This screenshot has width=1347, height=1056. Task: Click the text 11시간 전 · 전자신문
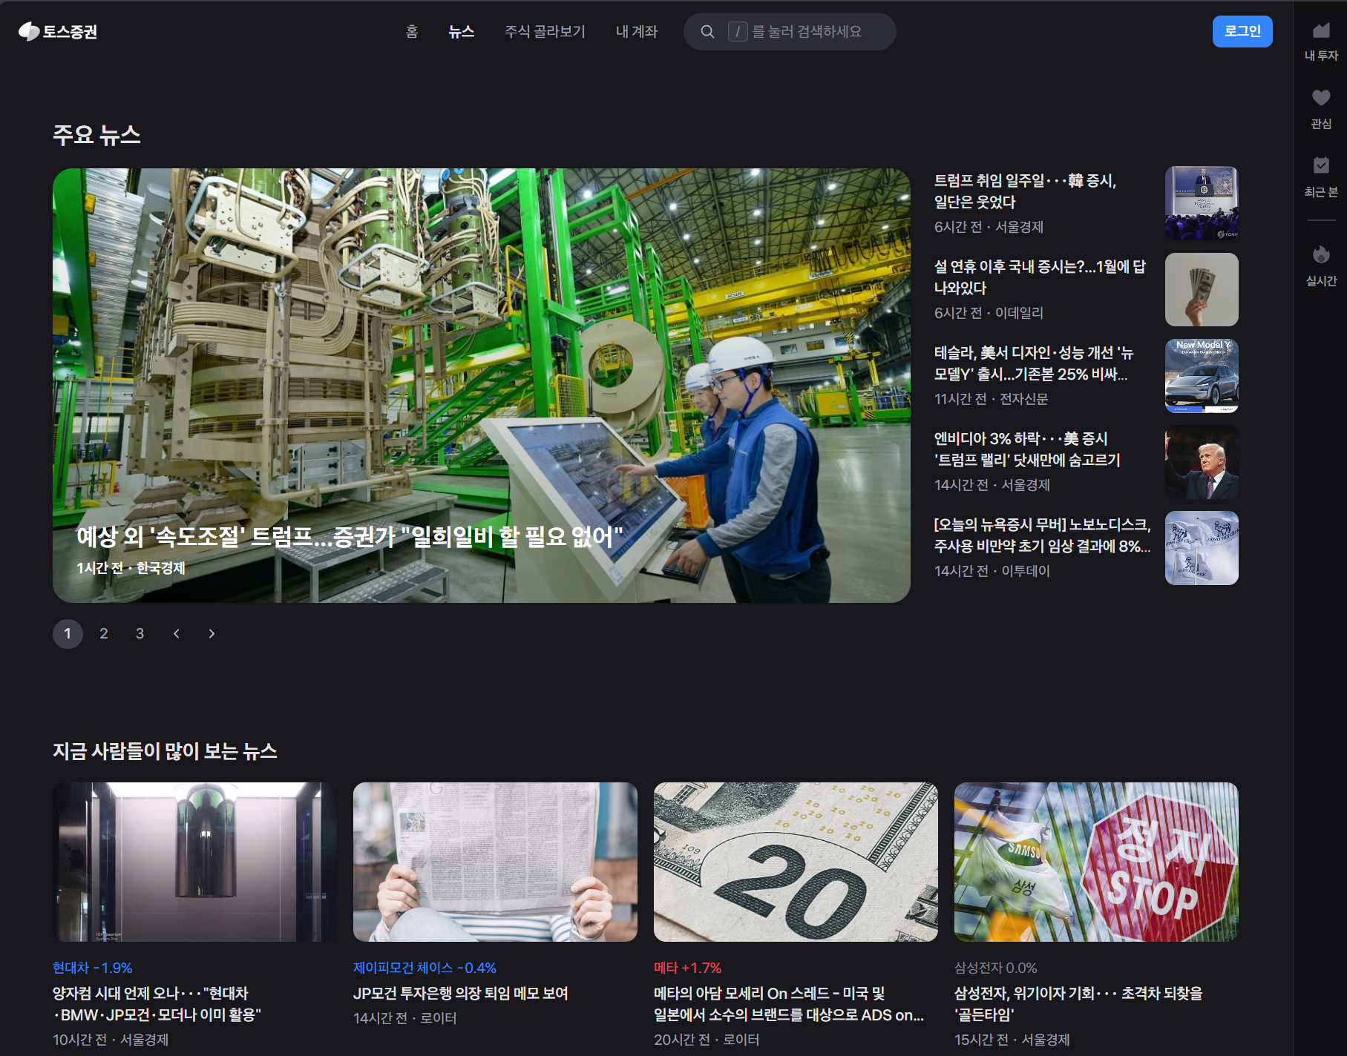[x=991, y=399]
